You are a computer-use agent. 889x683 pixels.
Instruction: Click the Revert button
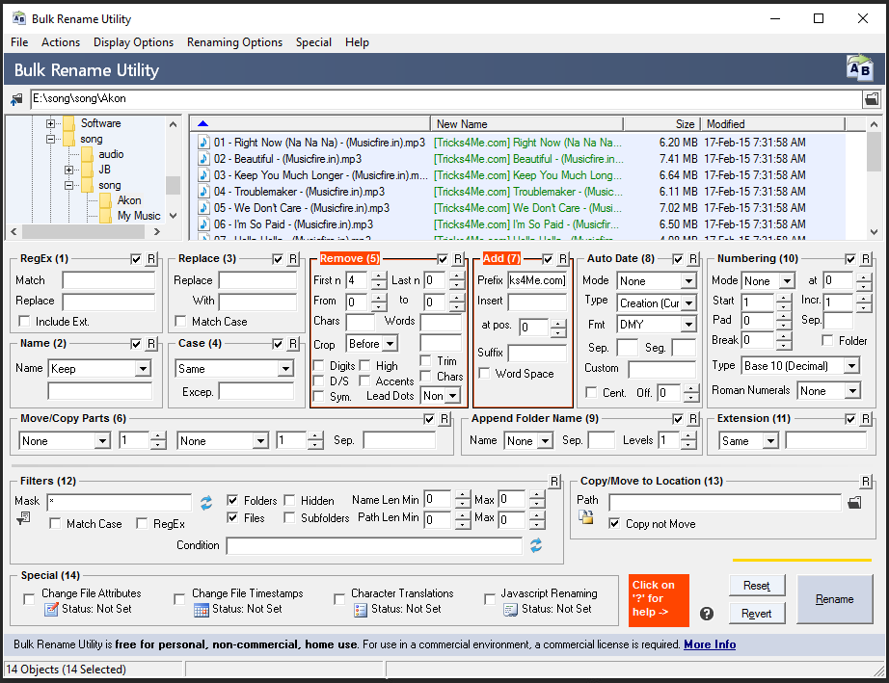757,614
